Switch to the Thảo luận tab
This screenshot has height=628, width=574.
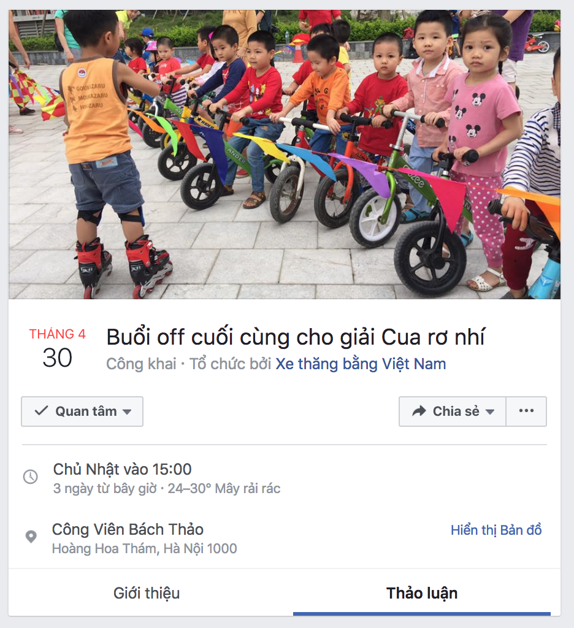[x=422, y=593]
